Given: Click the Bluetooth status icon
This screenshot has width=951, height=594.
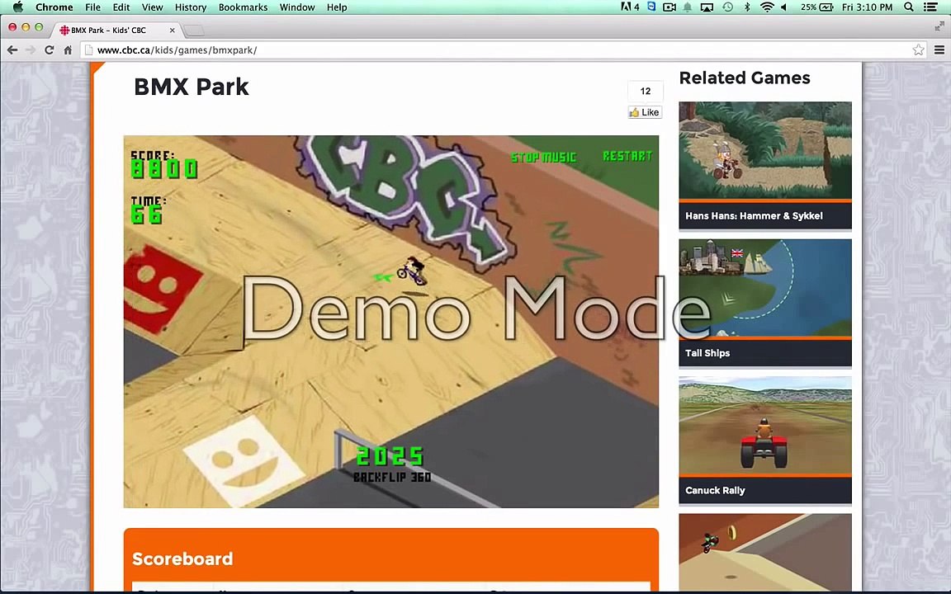Looking at the screenshot, I should (747, 7).
